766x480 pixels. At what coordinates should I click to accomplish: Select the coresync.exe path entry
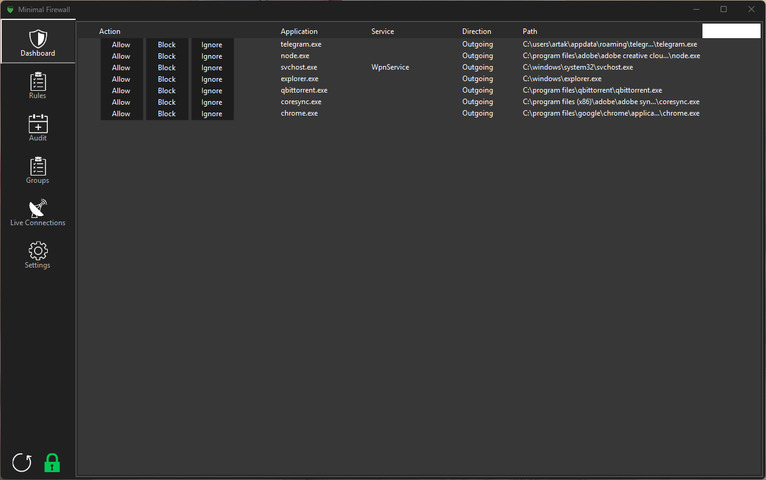pos(611,102)
